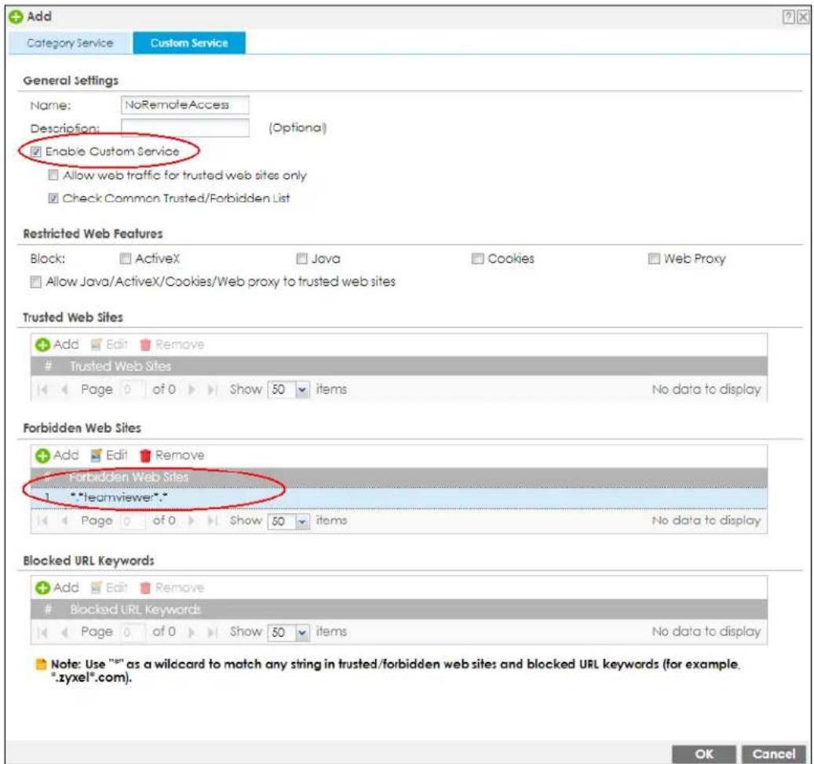Click the Cancel button
814x764 pixels.
(x=773, y=754)
